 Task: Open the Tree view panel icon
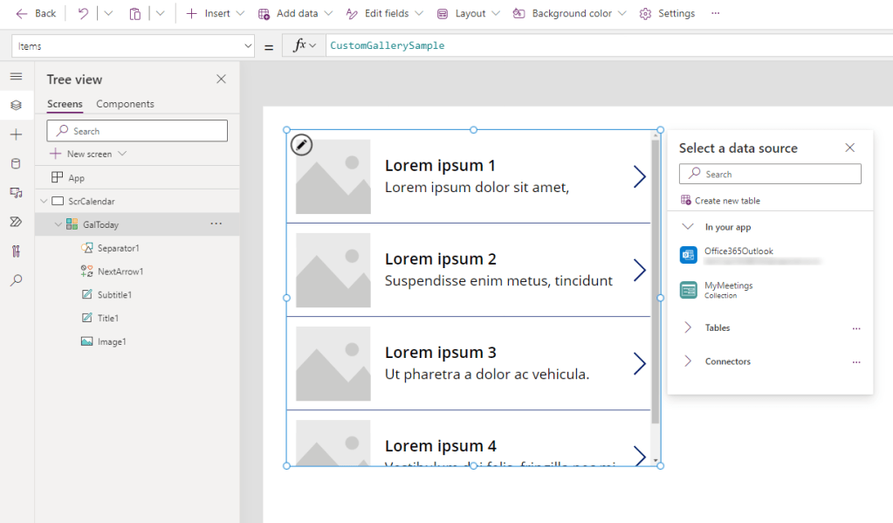[15, 105]
